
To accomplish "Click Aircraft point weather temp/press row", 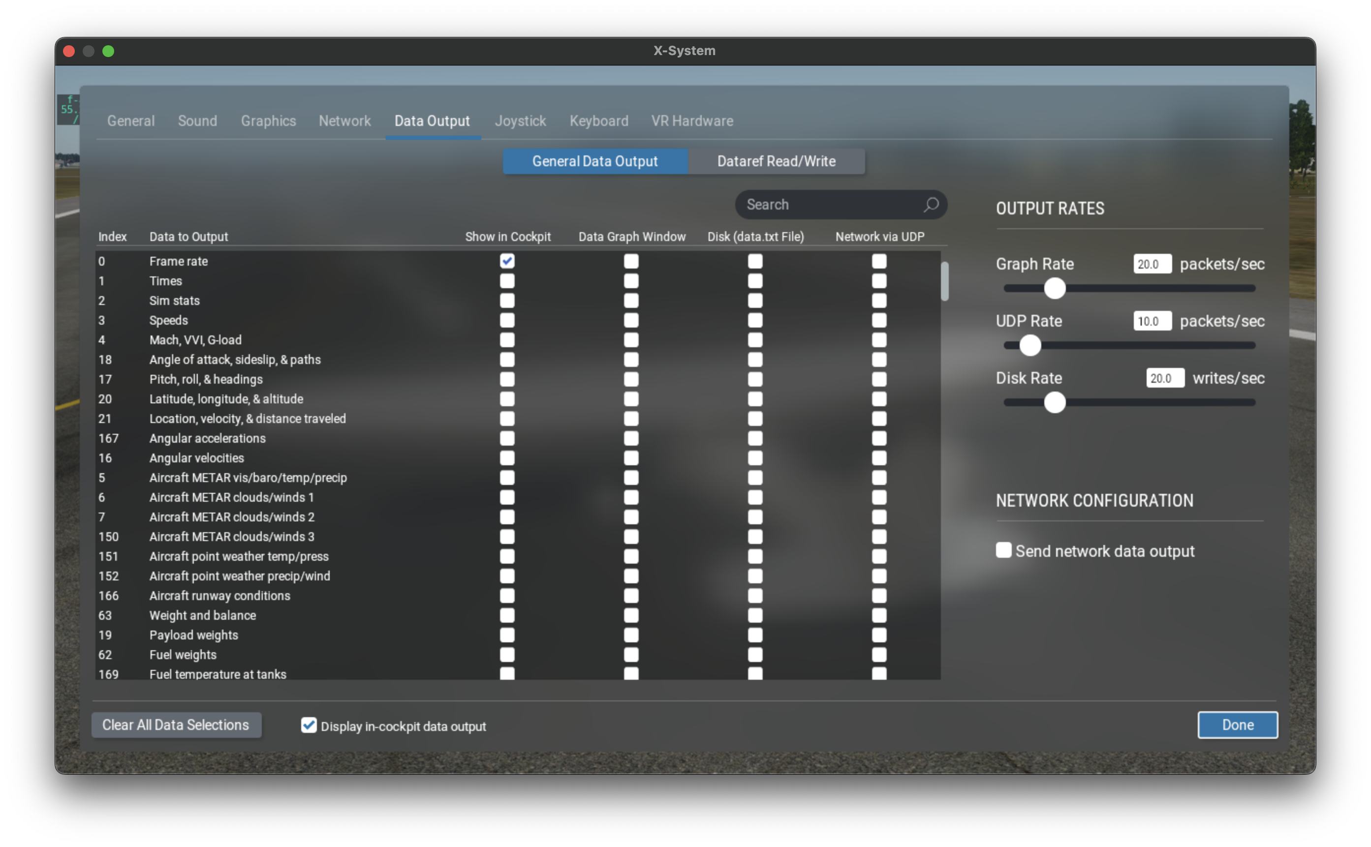I will (518, 556).
